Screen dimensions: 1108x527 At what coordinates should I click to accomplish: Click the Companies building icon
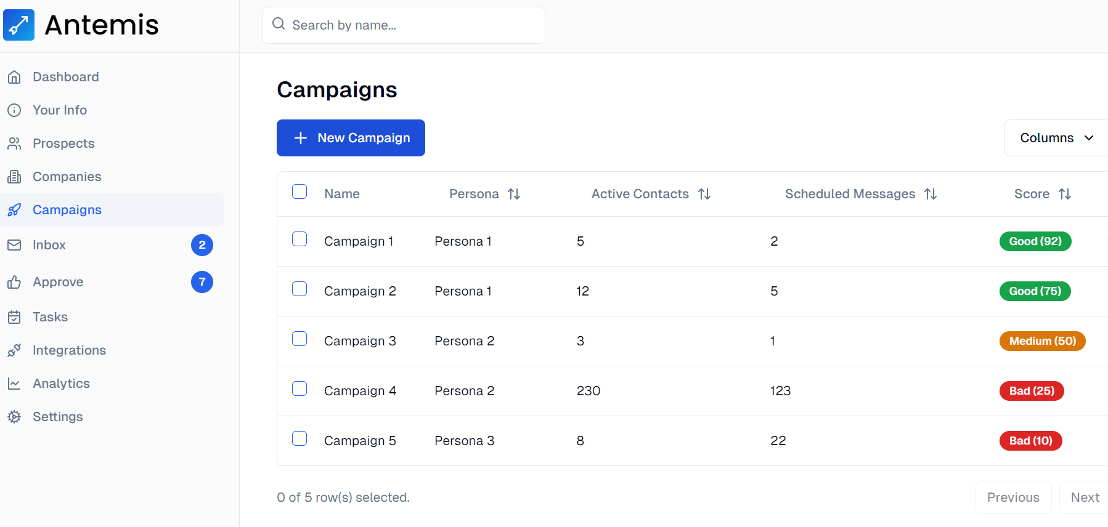tap(14, 177)
